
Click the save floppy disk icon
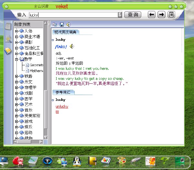62,25
